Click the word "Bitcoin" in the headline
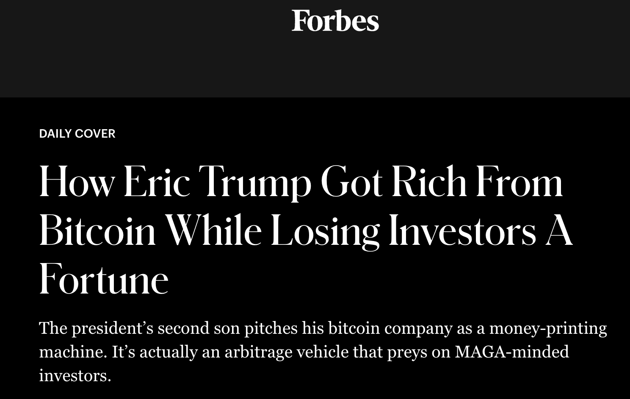The width and height of the screenshot is (630, 399). [98, 231]
